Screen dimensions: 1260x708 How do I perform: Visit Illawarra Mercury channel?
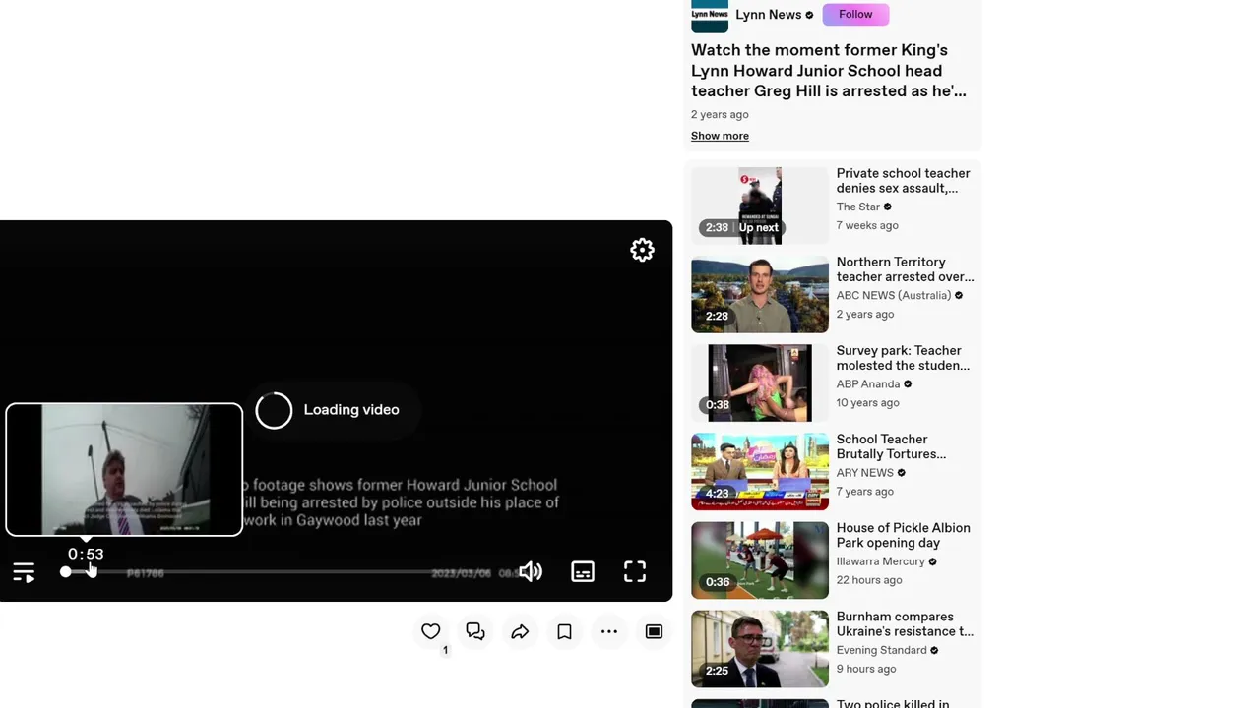(x=881, y=561)
